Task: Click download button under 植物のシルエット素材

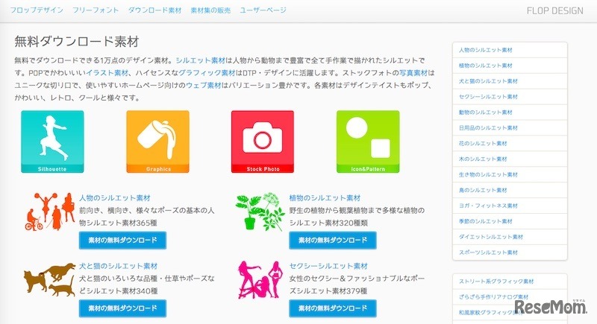Action: (333, 240)
